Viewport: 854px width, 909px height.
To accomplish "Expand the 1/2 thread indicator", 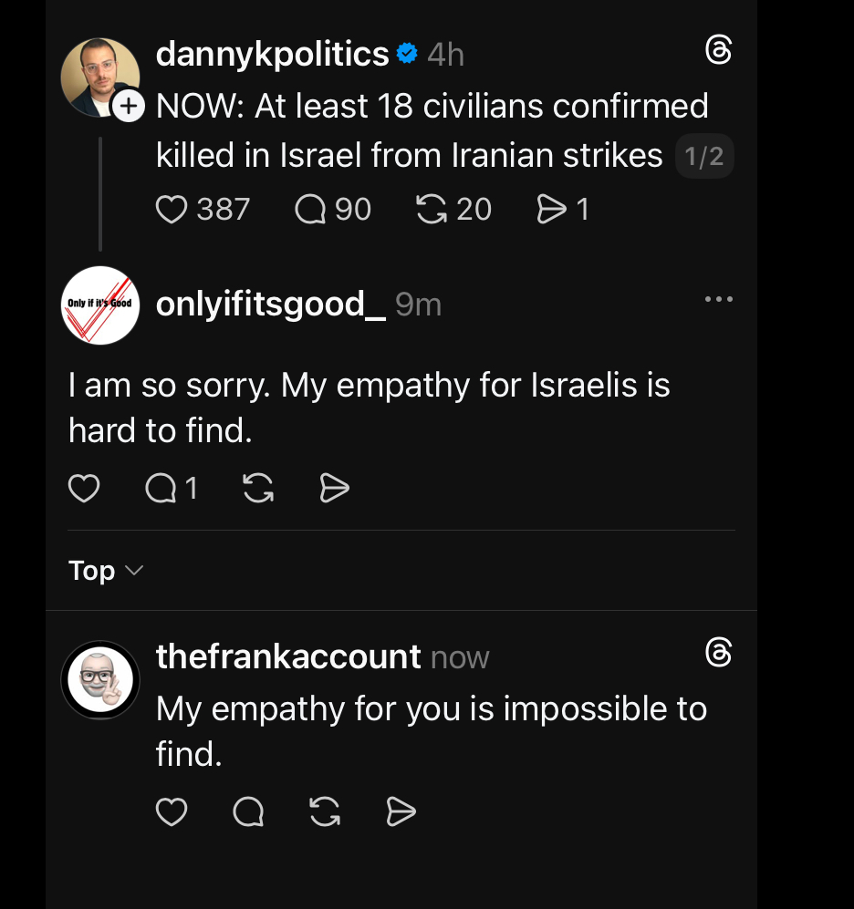I will tap(704, 157).
